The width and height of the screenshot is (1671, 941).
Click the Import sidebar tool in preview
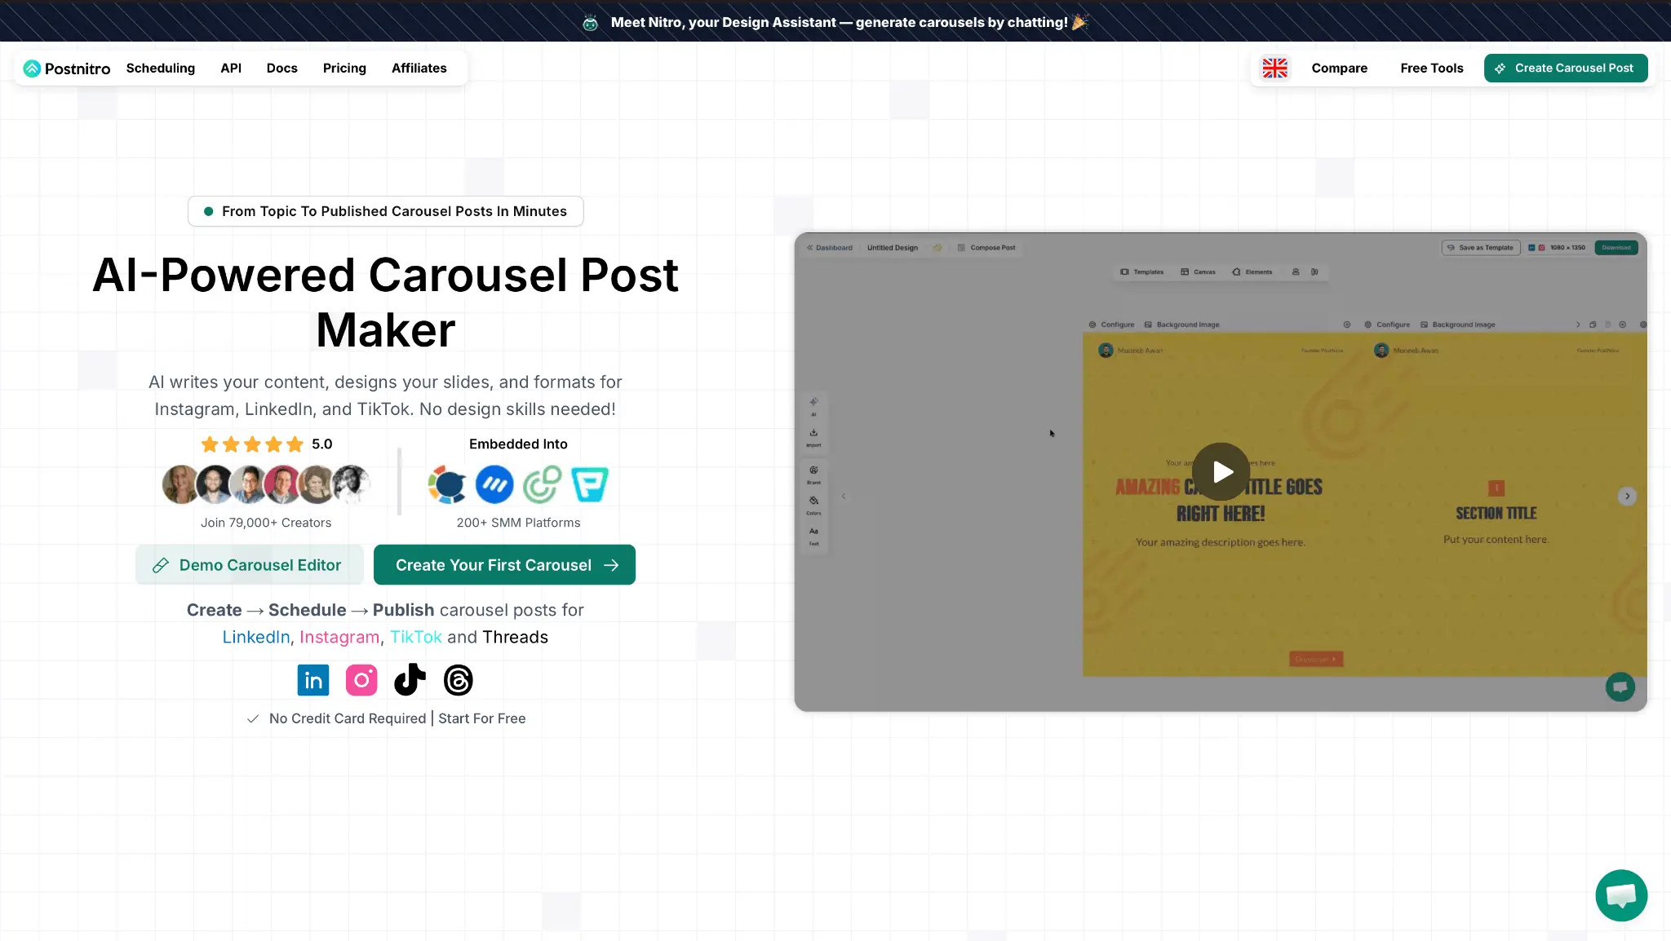tap(813, 438)
